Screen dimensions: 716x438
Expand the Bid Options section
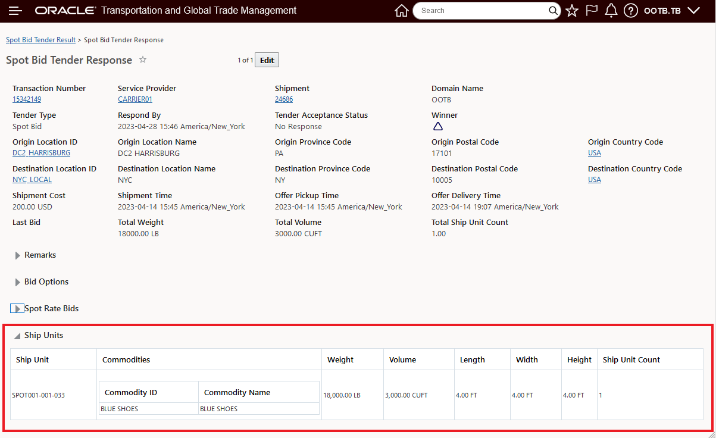pyautogui.click(x=18, y=282)
